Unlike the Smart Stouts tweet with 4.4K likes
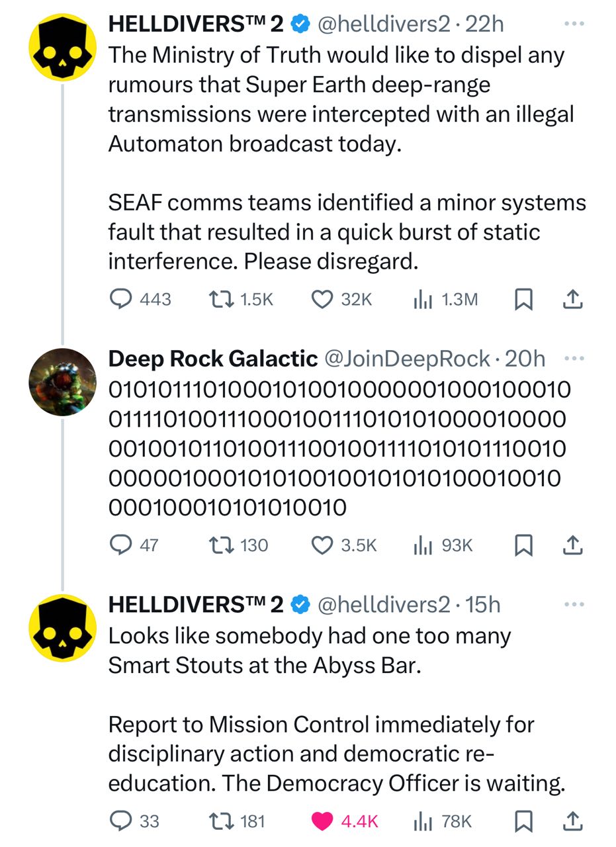This screenshot has height=847, width=616. click(322, 821)
